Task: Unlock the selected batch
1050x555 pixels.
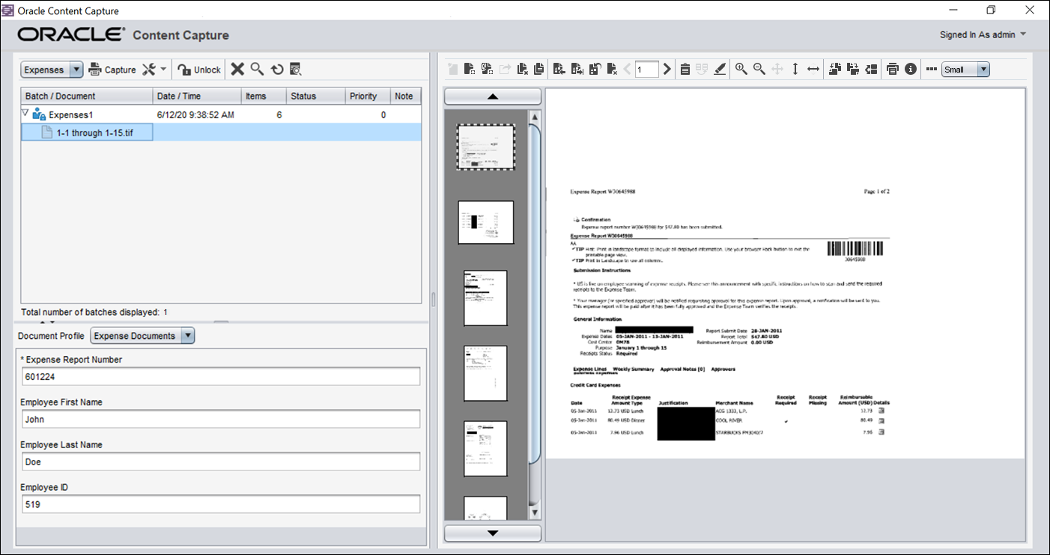Action: coord(198,69)
